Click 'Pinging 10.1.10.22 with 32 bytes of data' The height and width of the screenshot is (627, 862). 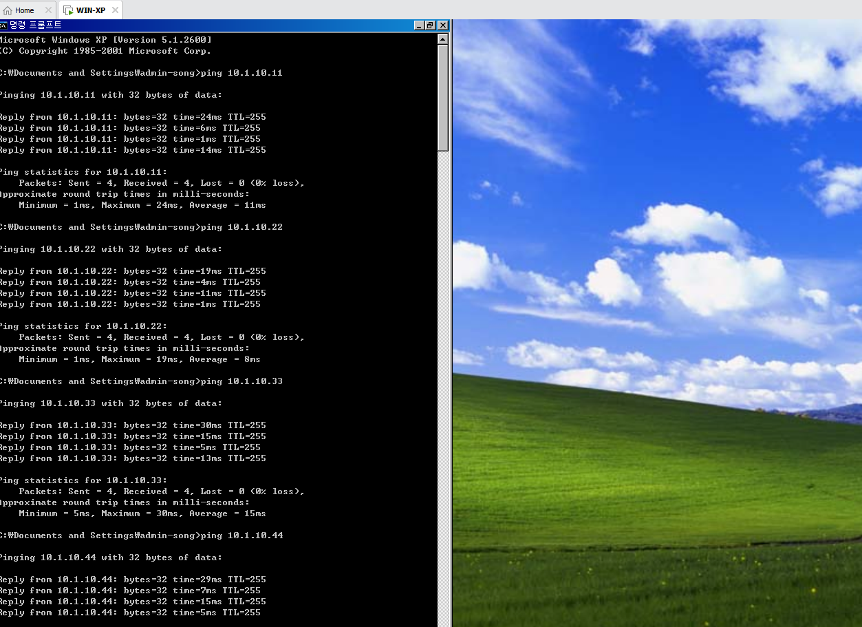point(111,249)
